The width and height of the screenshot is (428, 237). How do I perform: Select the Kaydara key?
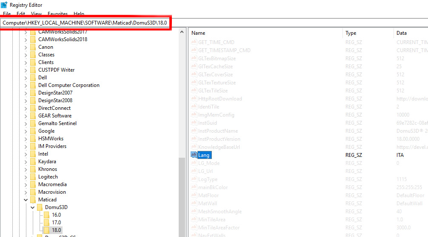pyautogui.click(x=47, y=162)
